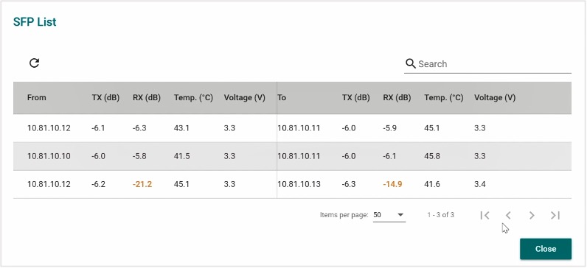Select the 43.1 temperature cell
Screen dimensions: 587x268
click(x=181, y=128)
